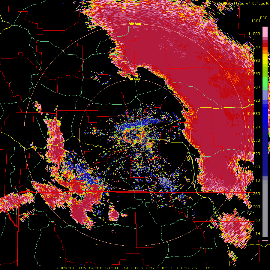
Task: Click the 0.947 color scale value
Action: click(254, 47)
